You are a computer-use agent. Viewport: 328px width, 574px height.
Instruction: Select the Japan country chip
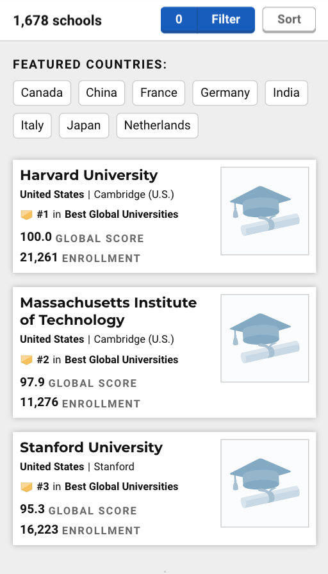point(84,126)
